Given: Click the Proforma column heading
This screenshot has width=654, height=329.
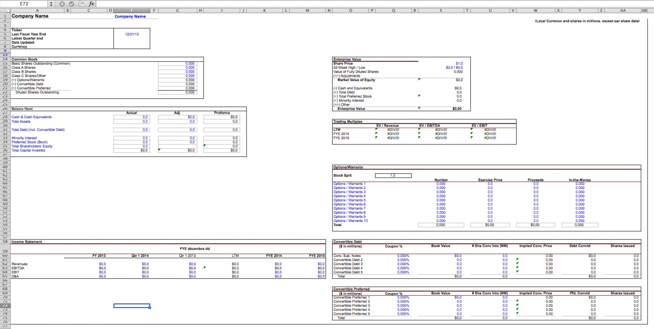Looking at the screenshot, I should click(222, 113).
